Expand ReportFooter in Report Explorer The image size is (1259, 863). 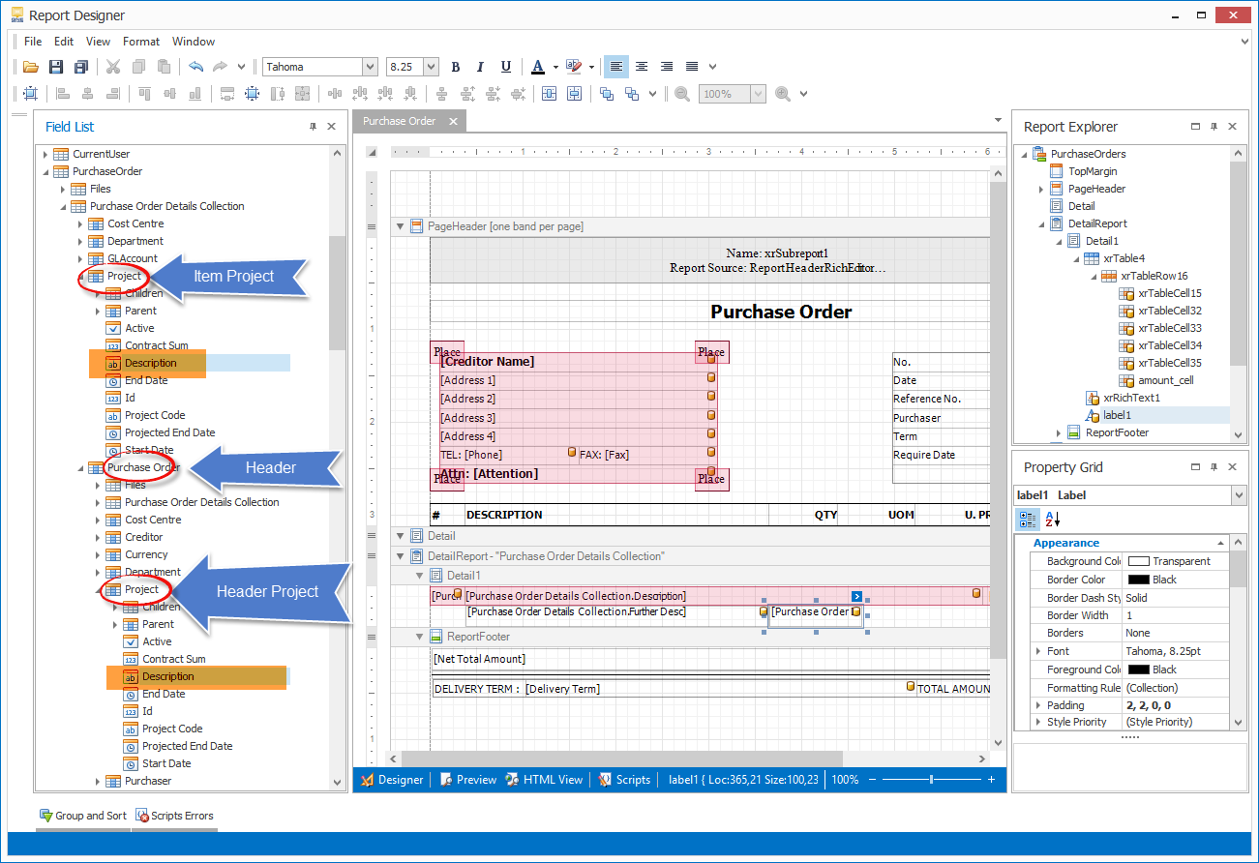pos(1059,432)
